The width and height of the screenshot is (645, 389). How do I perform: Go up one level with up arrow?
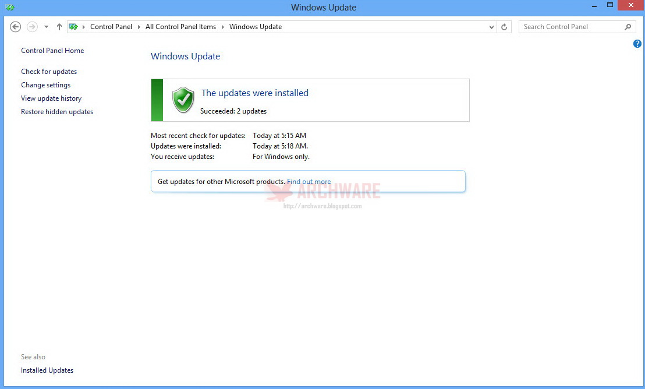click(x=59, y=27)
